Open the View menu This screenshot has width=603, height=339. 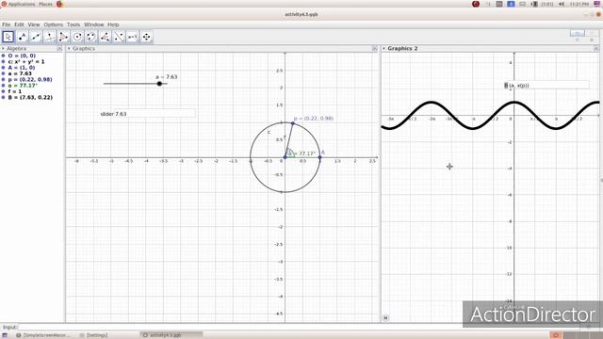(x=34, y=24)
